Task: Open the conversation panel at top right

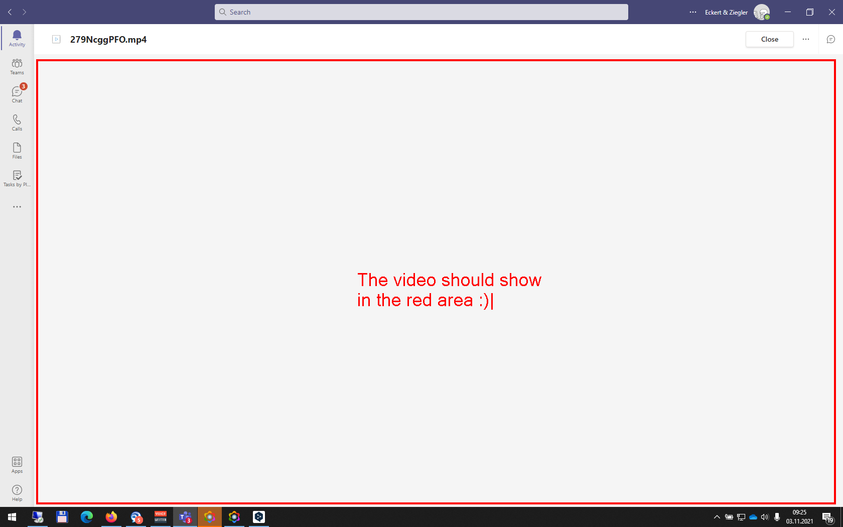Action: [830, 39]
